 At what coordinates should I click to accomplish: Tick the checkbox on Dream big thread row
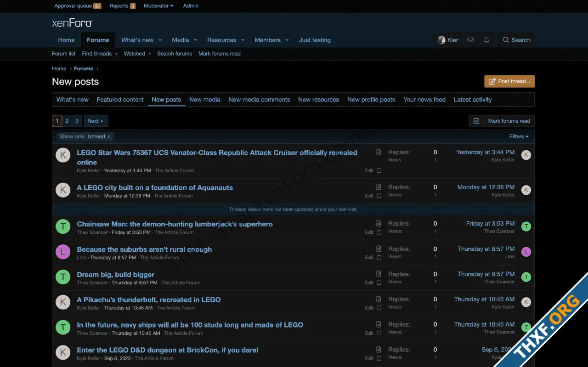coord(379,283)
